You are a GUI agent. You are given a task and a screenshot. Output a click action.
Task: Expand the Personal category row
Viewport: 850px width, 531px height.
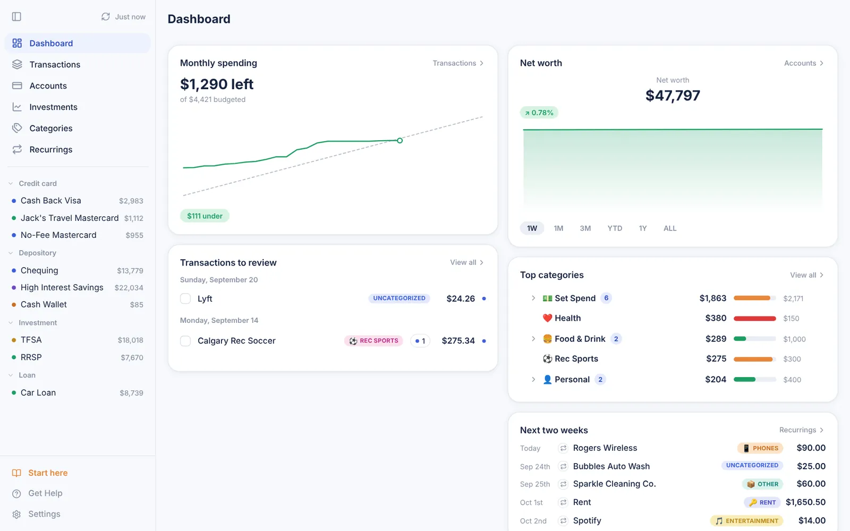pos(533,379)
